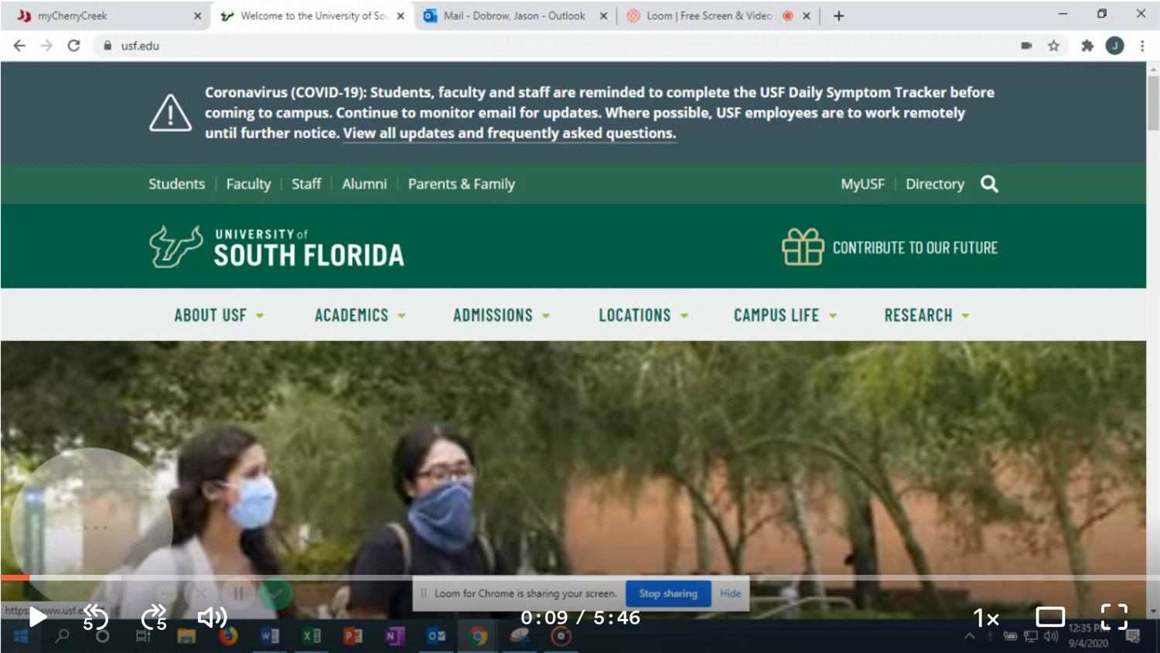This screenshot has height=653, width=1160.
Task: Open Outlook from the taskbar
Action: click(x=436, y=636)
